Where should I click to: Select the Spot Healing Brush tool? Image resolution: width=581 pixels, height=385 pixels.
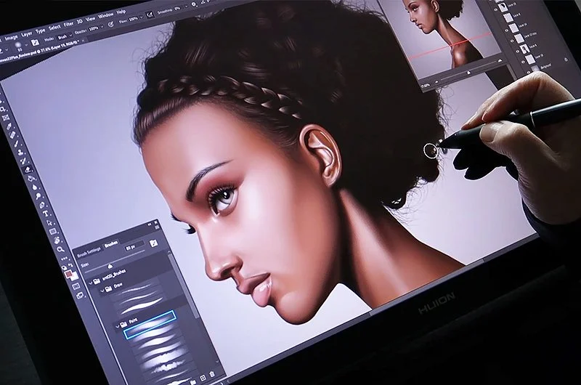pyautogui.click(x=12, y=134)
